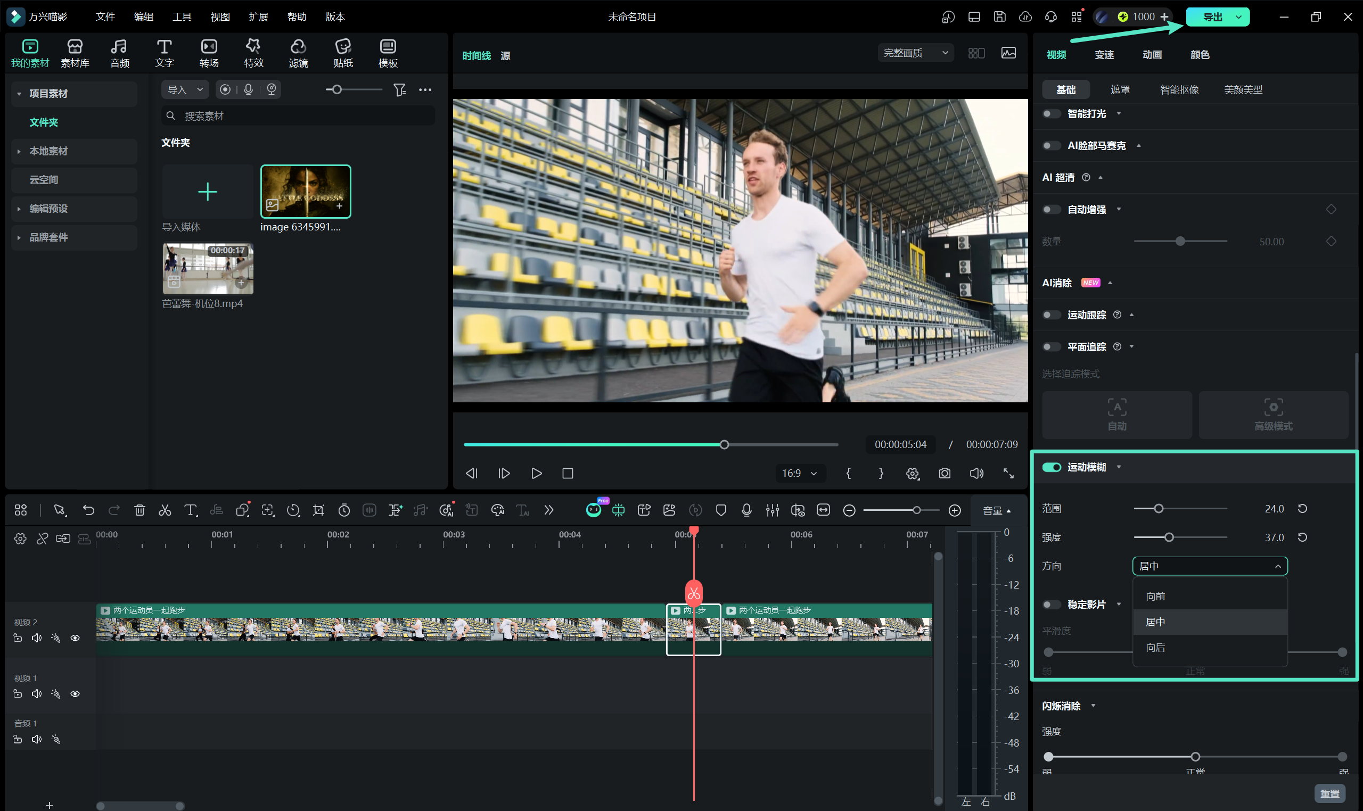Hide the 视频 1 track with eye icon

[x=76, y=693]
